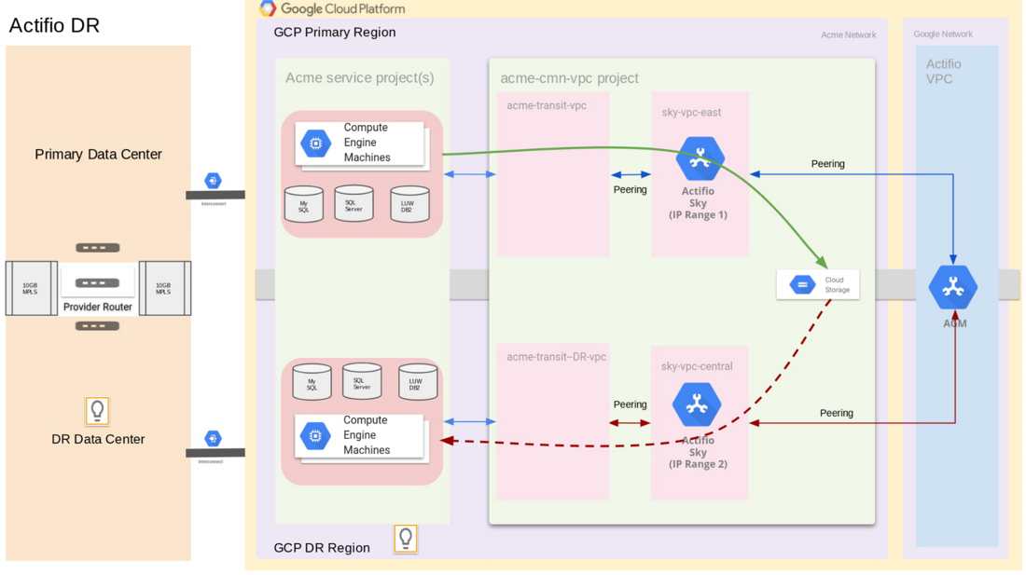The image size is (1026, 575).
Task: Click the AGM text label
Action: tap(955, 323)
